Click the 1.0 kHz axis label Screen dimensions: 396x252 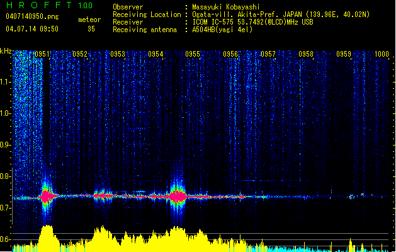pyautogui.click(x=6, y=114)
